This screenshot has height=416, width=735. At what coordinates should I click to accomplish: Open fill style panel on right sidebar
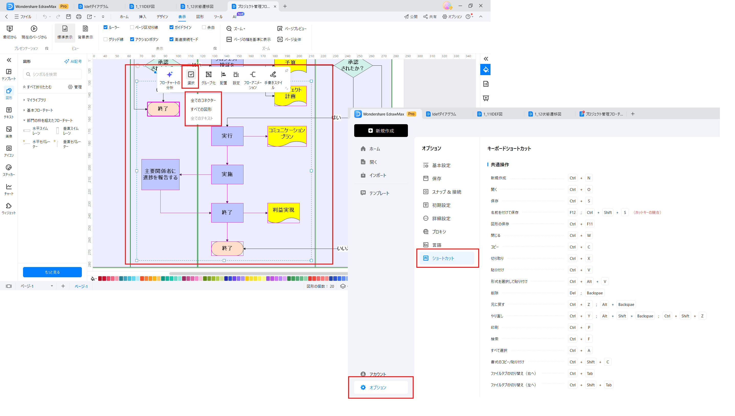click(x=485, y=70)
